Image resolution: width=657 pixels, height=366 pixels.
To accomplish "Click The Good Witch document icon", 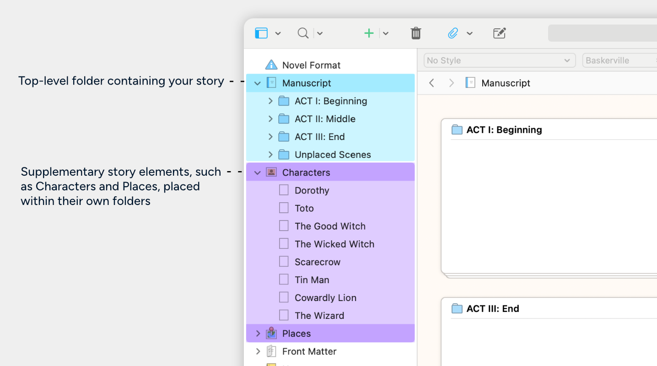I will pyautogui.click(x=284, y=226).
